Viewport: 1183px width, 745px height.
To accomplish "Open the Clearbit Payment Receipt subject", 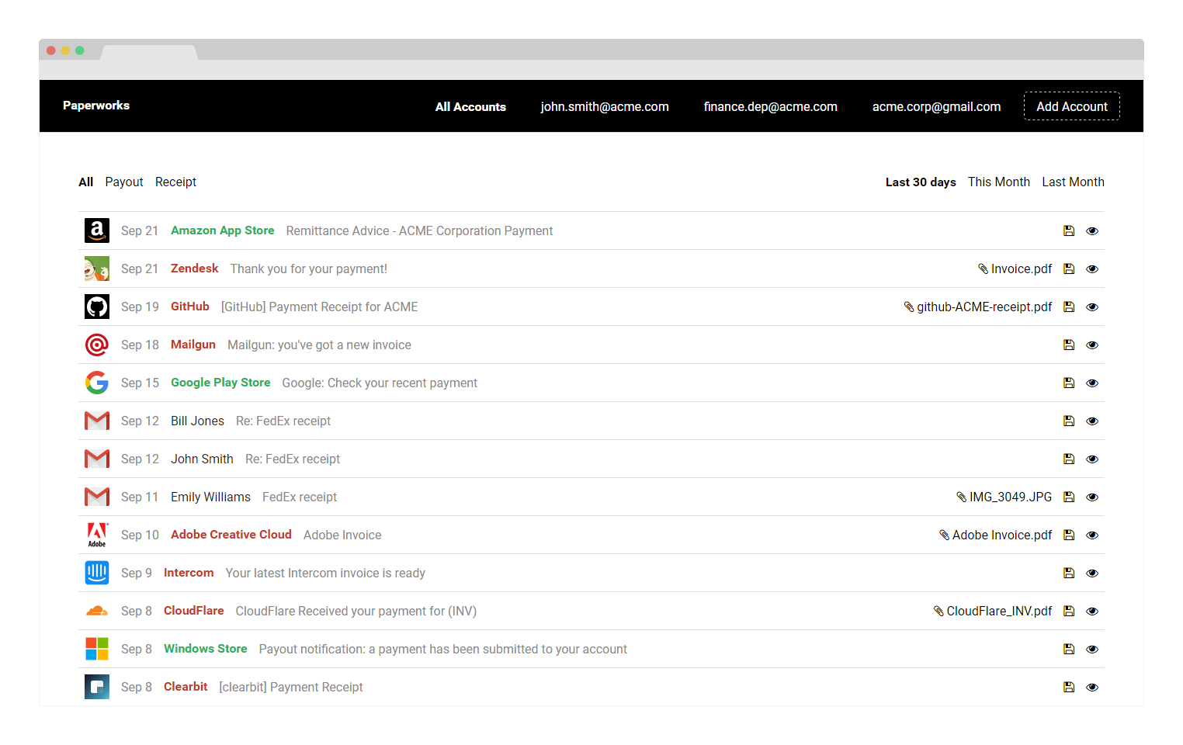I will pos(291,687).
